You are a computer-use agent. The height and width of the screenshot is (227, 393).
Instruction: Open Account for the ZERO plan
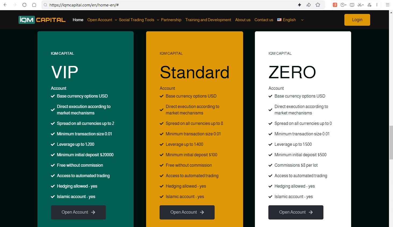click(x=296, y=212)
